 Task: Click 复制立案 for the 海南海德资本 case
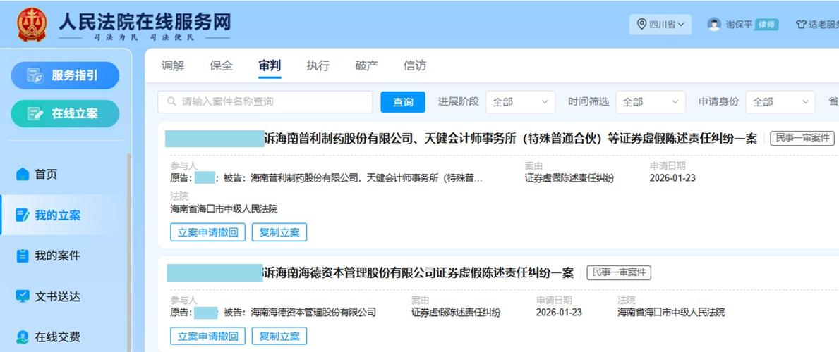click(279, 336)
